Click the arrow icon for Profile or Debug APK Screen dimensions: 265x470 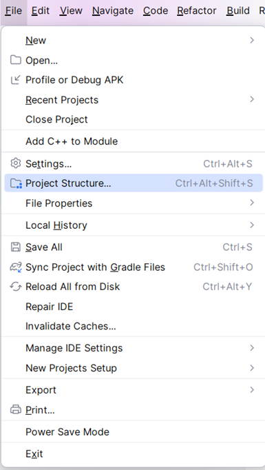16,80
